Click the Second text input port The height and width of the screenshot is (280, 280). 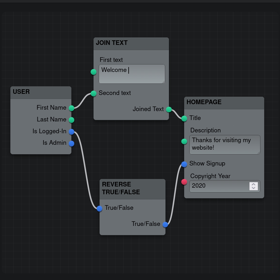(x=94, y=94)
